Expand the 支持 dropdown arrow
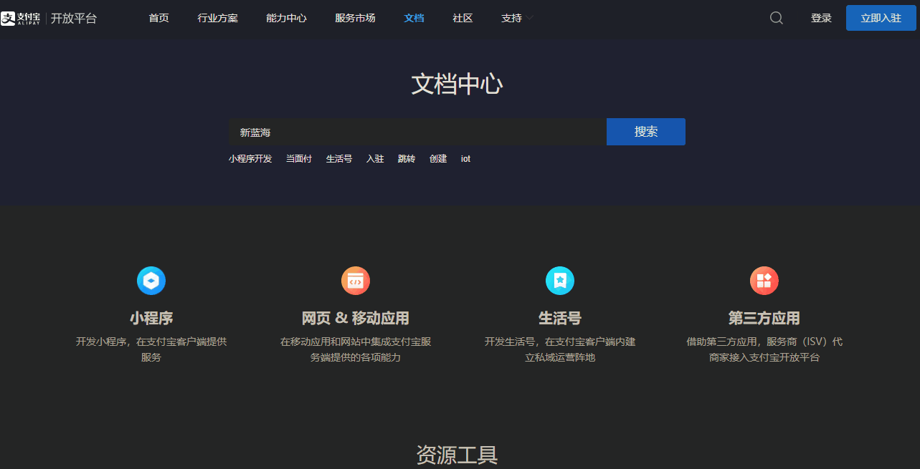This screenshot has width=920, height=469. coord(530,18)
